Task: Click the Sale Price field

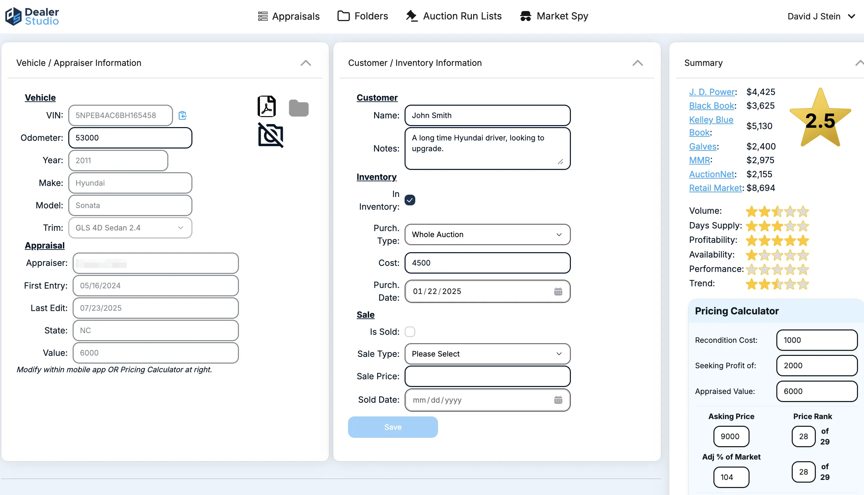Action: [x=487, y=376]
